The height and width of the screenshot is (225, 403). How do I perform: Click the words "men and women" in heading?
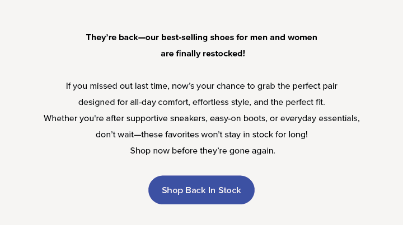click(x=283, y=37)
